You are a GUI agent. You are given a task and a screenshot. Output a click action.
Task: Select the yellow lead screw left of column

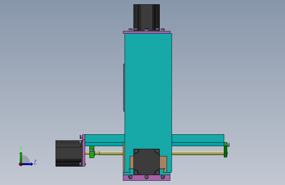click(111, 153)
